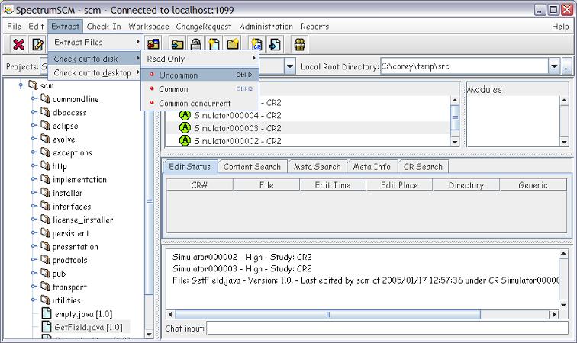Click the yellow users group toolbar icon

(299, 44)
